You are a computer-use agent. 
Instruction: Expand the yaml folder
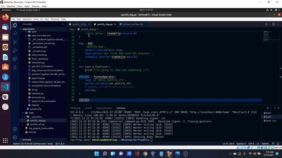(x=34, y=32)
